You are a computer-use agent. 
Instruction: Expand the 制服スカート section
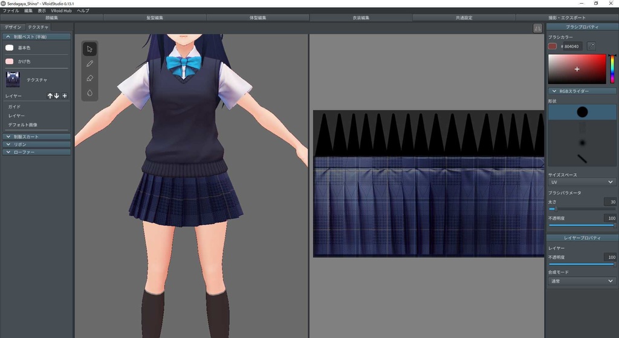click(x=37, y=136)
